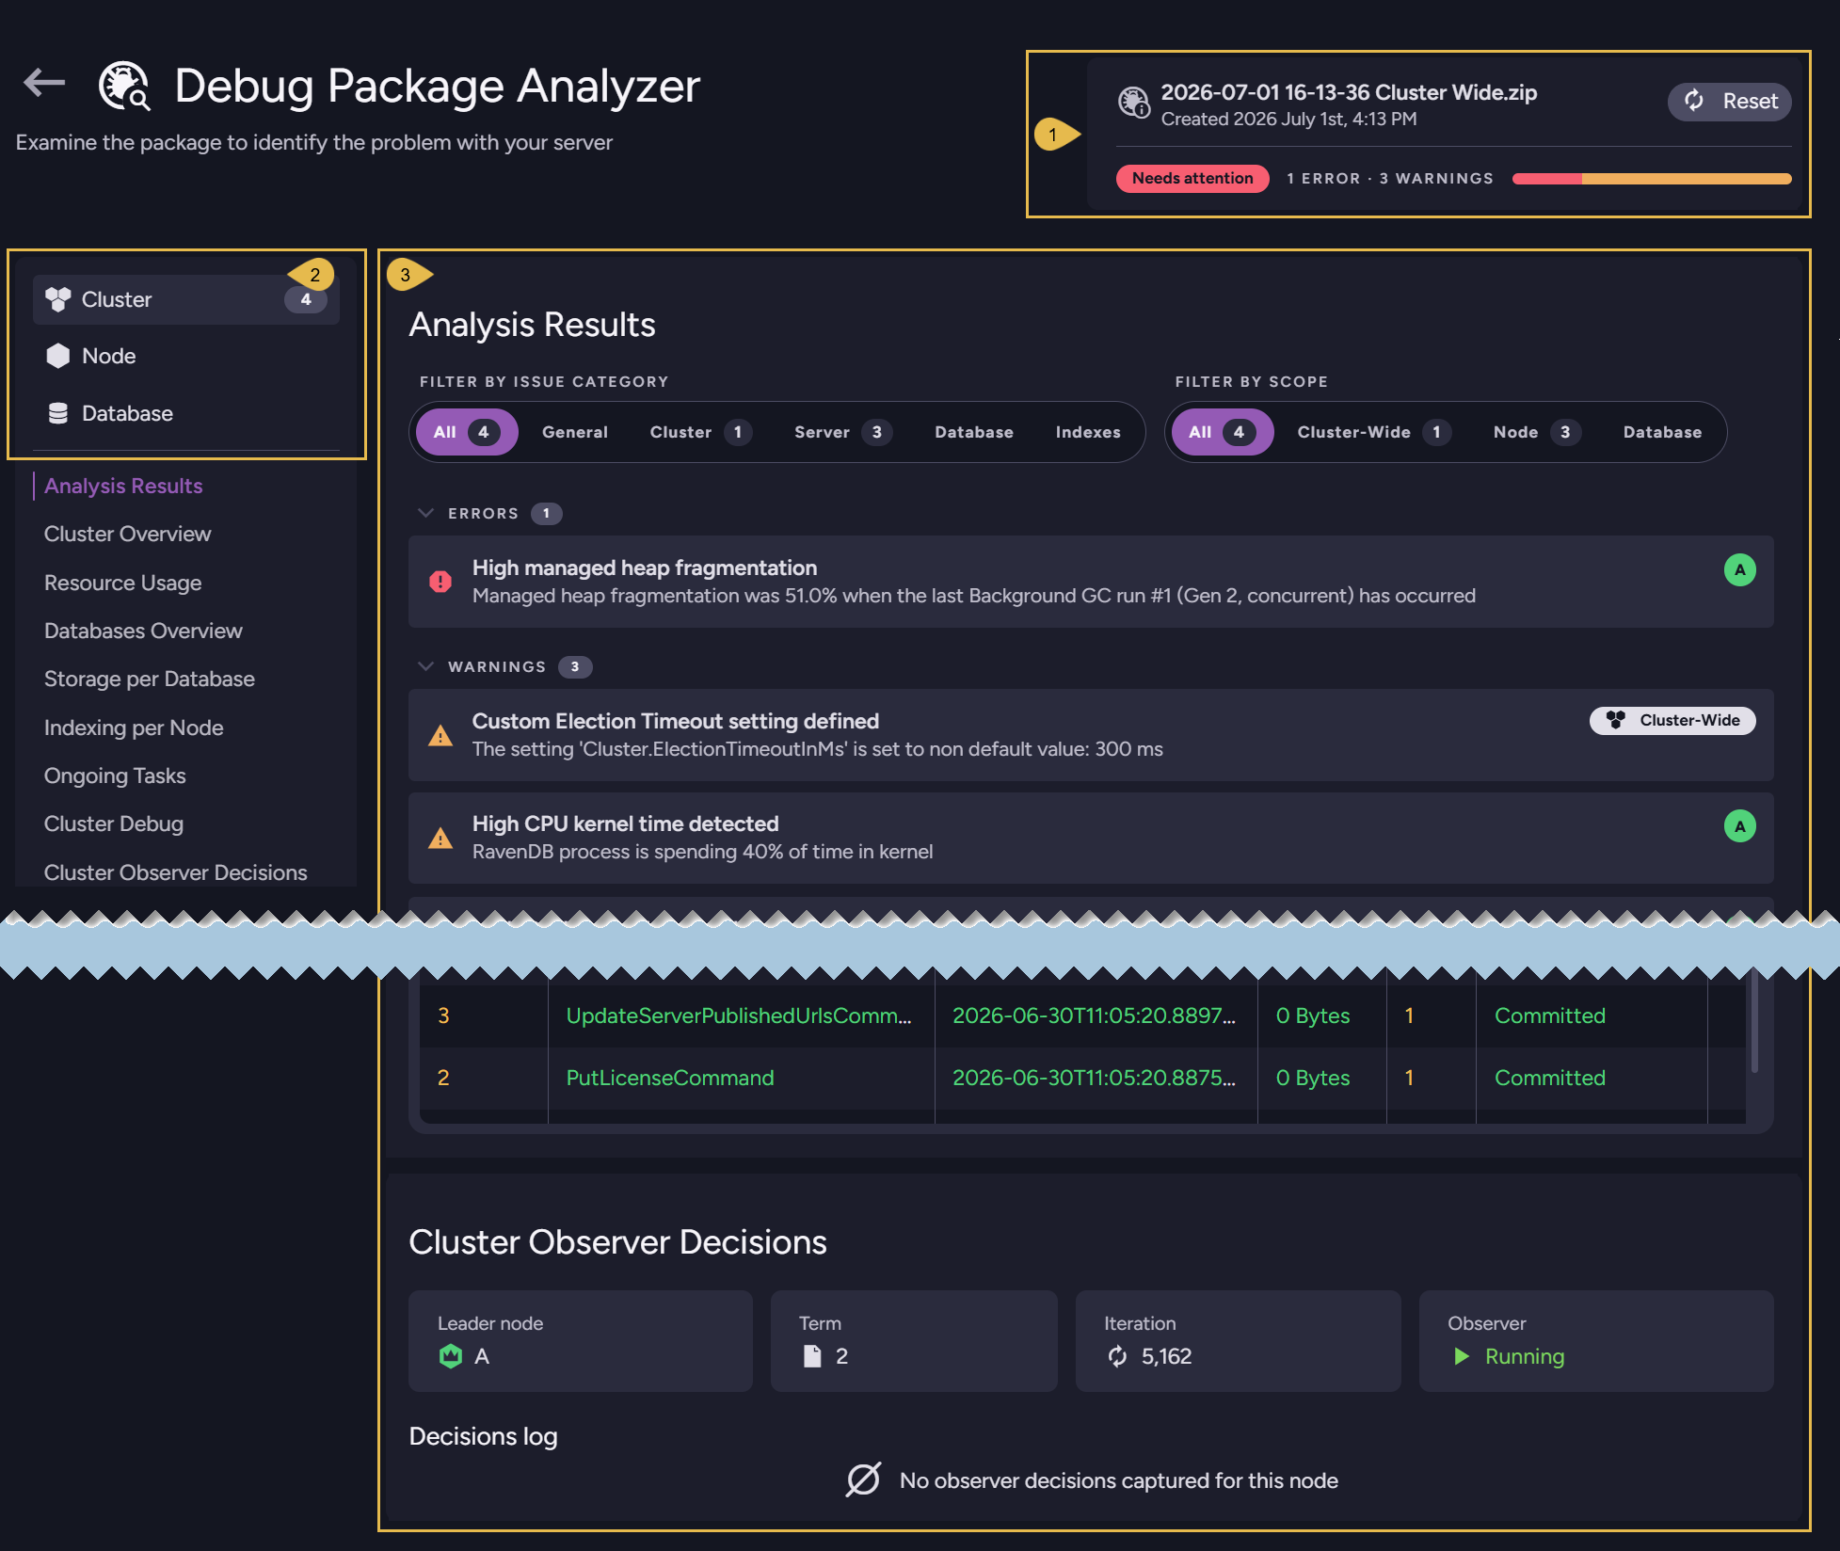This screenshot has height=1551, width=1840.
Task: Open the High CPU kernel time warning
Action: click(1091, 838)
